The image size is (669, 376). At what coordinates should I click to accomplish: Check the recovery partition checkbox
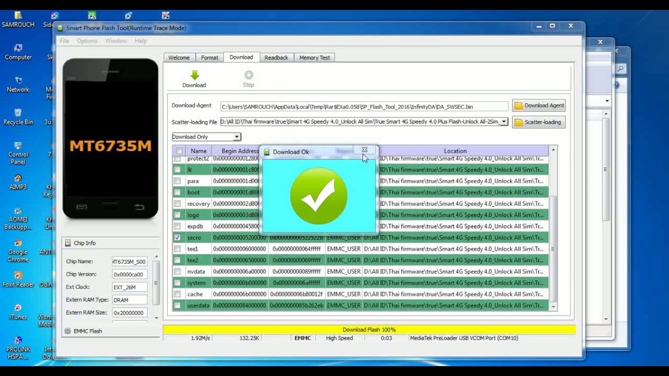pyautogui.click(x=177, y=204)
